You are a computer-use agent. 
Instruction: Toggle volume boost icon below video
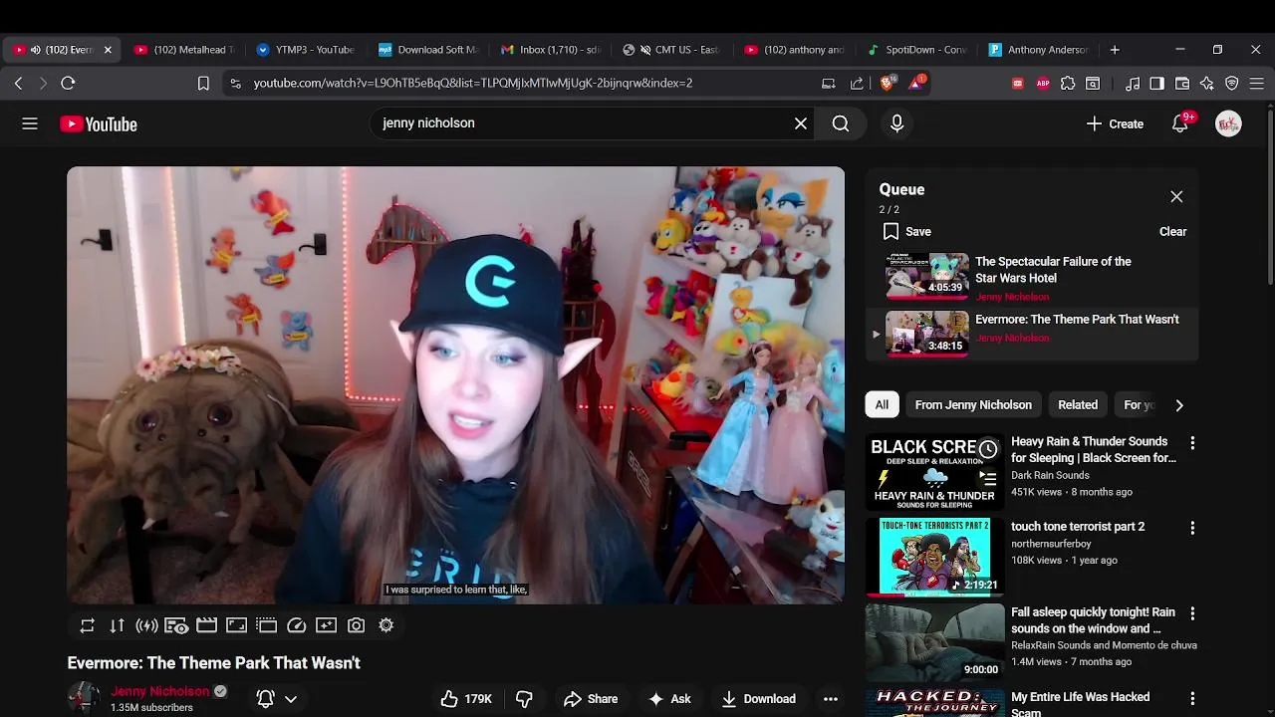click(x=146, y=625)
